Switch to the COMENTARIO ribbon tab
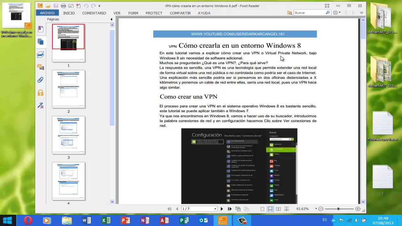The height and width of the screenshot is (226, 402). pos(94,13)
